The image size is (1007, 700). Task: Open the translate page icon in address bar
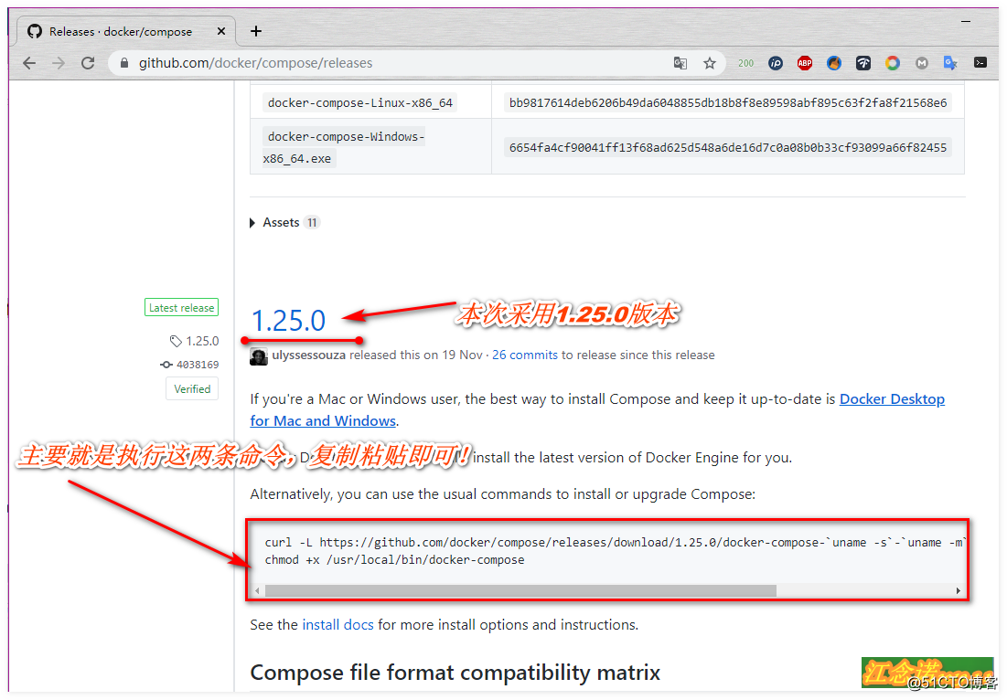(x=680, y=63)
